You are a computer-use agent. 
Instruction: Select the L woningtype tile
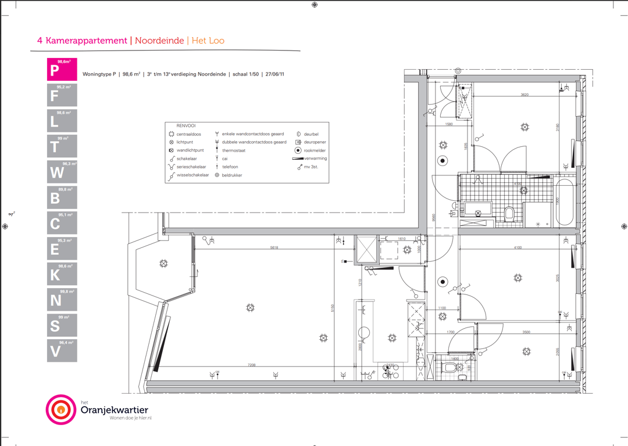pos(62,120)
